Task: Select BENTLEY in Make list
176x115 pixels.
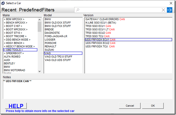Action: point(20,63)
